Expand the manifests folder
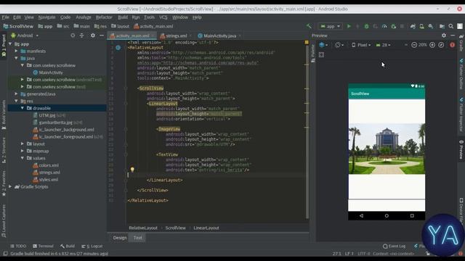The height and width of the screenshot is (261, 465). tap(16, 51)
